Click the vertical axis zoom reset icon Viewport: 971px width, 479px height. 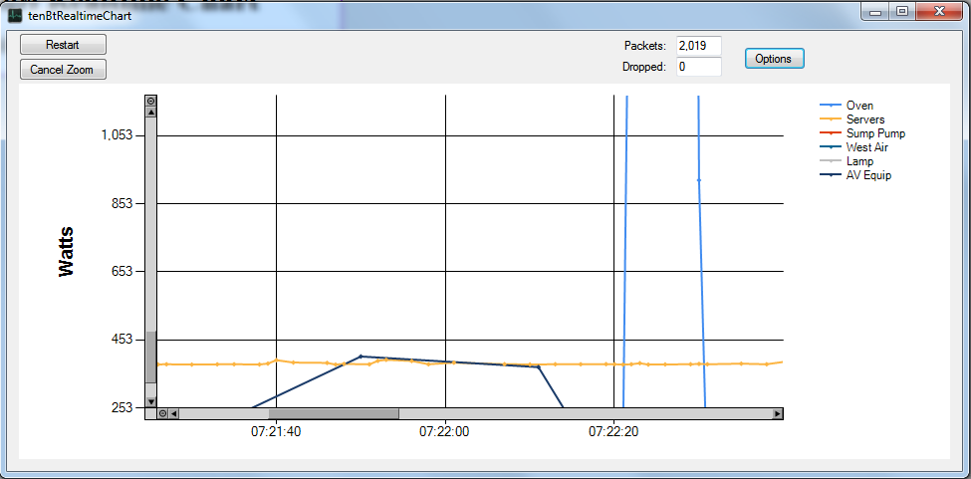[151, 101]
